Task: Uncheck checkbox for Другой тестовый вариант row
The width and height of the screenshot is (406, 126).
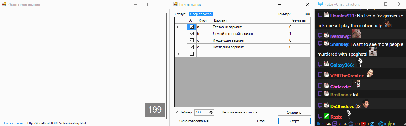Action: [x=192, y=34]
